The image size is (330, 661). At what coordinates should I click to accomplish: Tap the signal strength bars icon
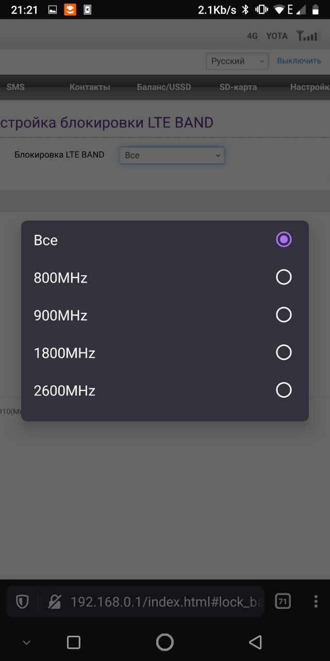click(x=308, y=36)
